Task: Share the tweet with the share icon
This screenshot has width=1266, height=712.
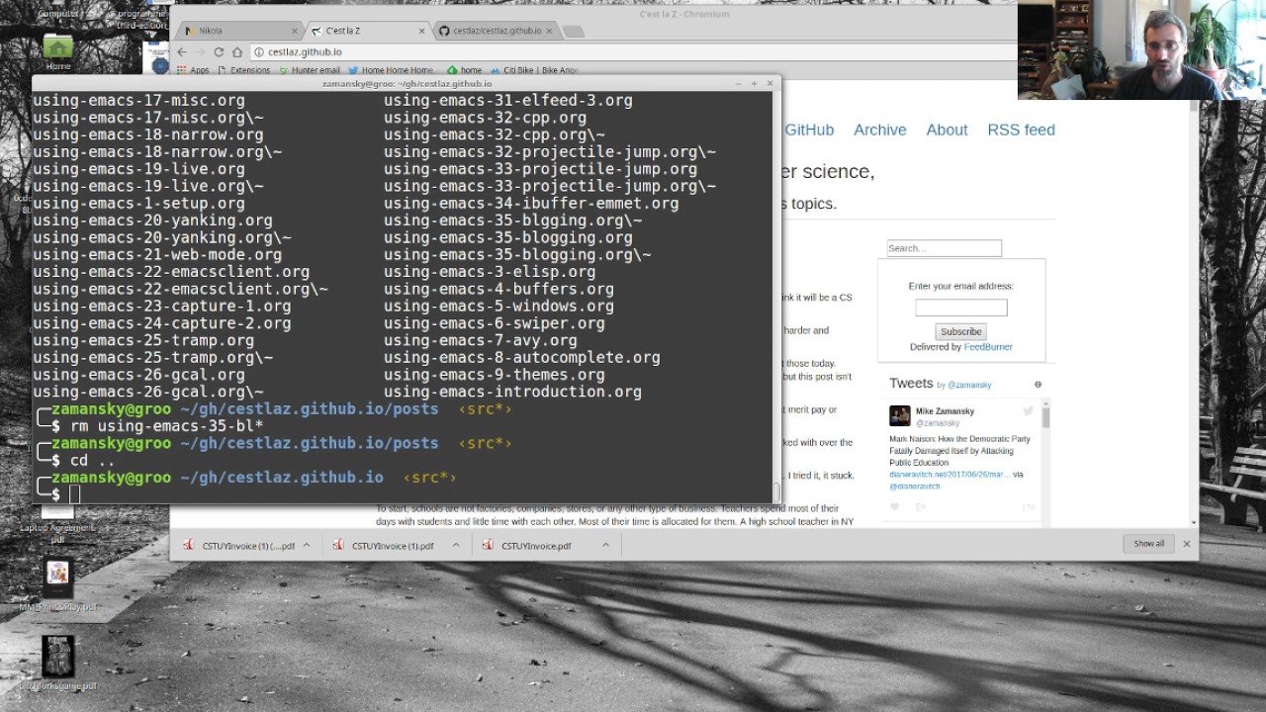Action: [x=920, y=507]
